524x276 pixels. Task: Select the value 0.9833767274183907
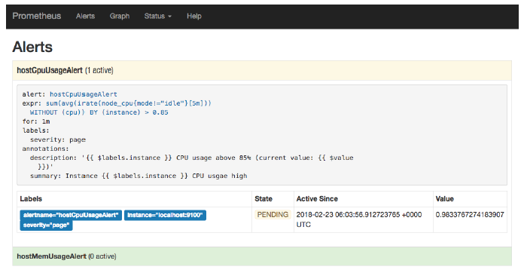470,215
